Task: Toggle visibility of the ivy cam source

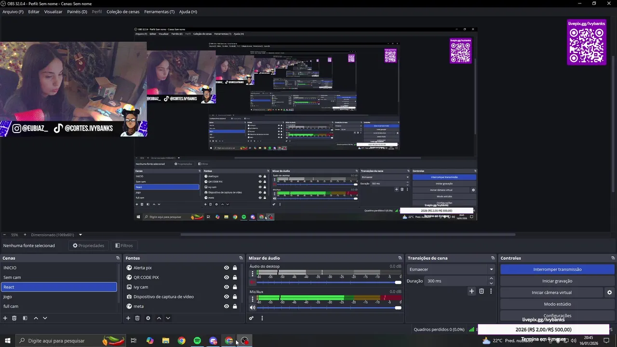Action: pyautogui.click(x=227, y=287)
